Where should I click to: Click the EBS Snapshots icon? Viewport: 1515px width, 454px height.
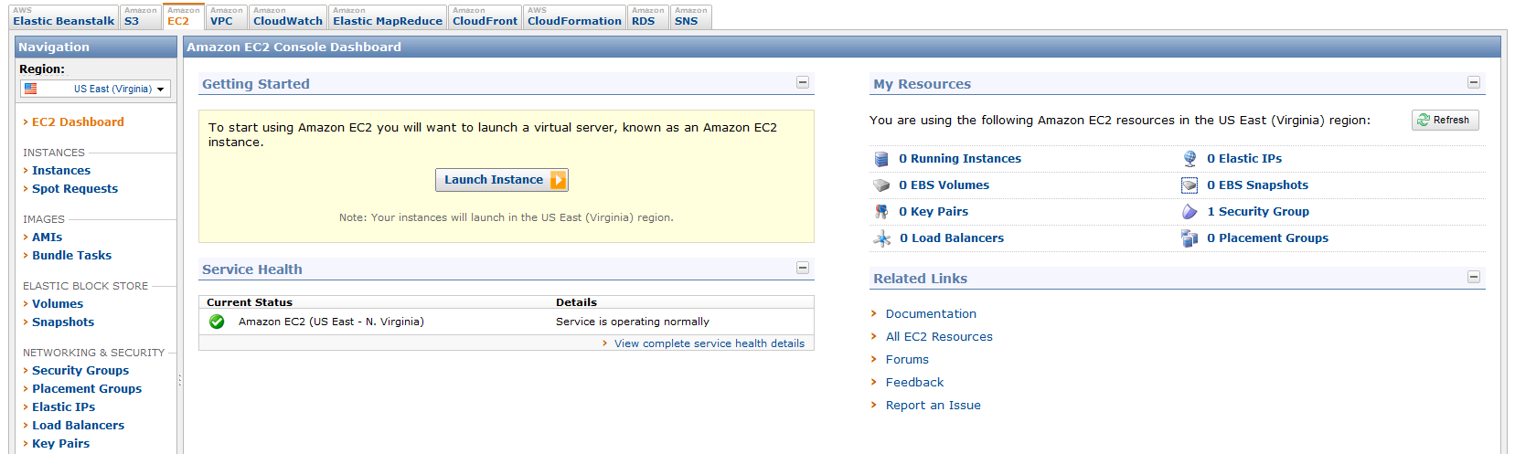[1190, 185]
